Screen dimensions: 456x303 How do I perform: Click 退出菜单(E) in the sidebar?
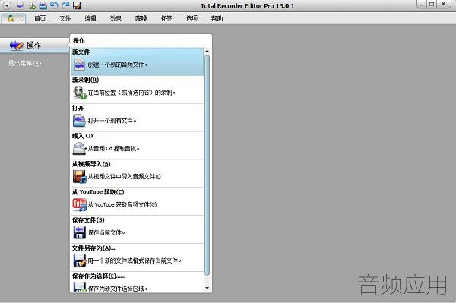[25, 63]
